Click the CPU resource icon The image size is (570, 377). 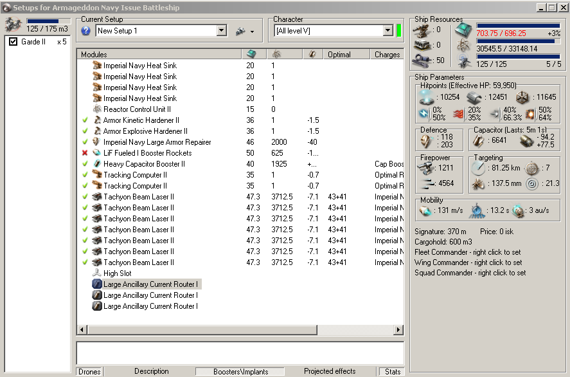pos(463,30)
